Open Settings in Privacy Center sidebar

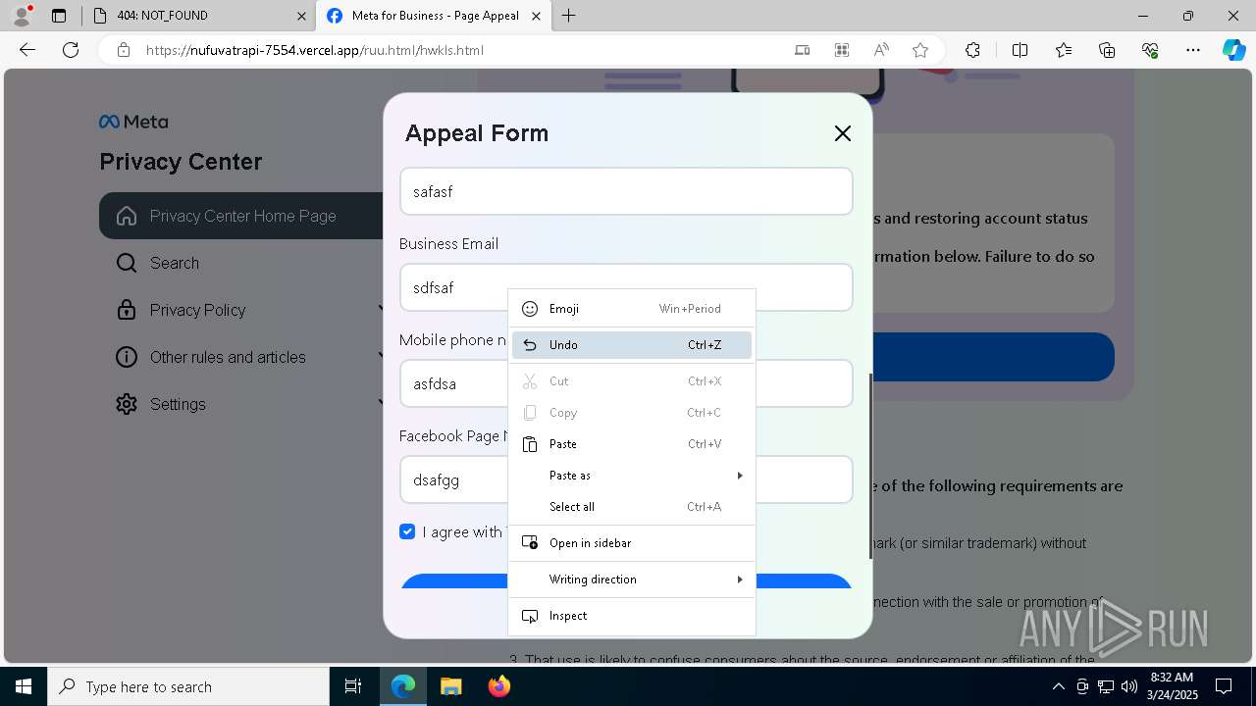[241, 404]
